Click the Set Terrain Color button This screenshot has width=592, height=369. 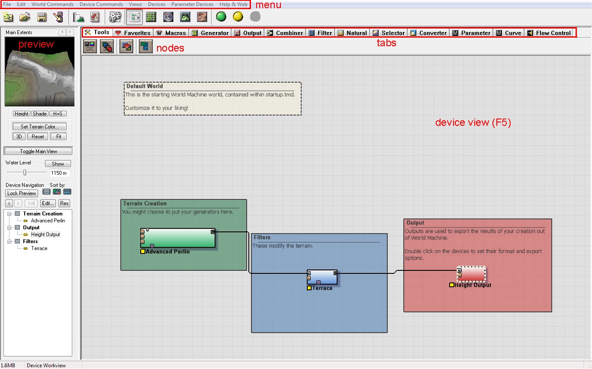(39, 127)
